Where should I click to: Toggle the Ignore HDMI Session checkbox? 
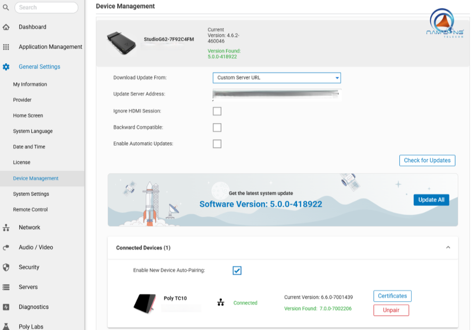[x=217, y=111]
